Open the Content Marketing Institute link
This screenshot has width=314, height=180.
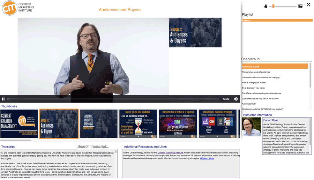pos(170,152)
